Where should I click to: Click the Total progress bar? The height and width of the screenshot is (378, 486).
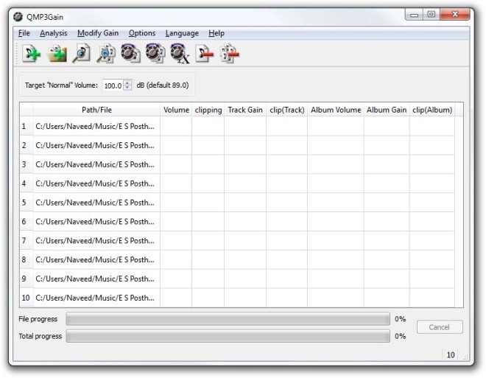228,336
